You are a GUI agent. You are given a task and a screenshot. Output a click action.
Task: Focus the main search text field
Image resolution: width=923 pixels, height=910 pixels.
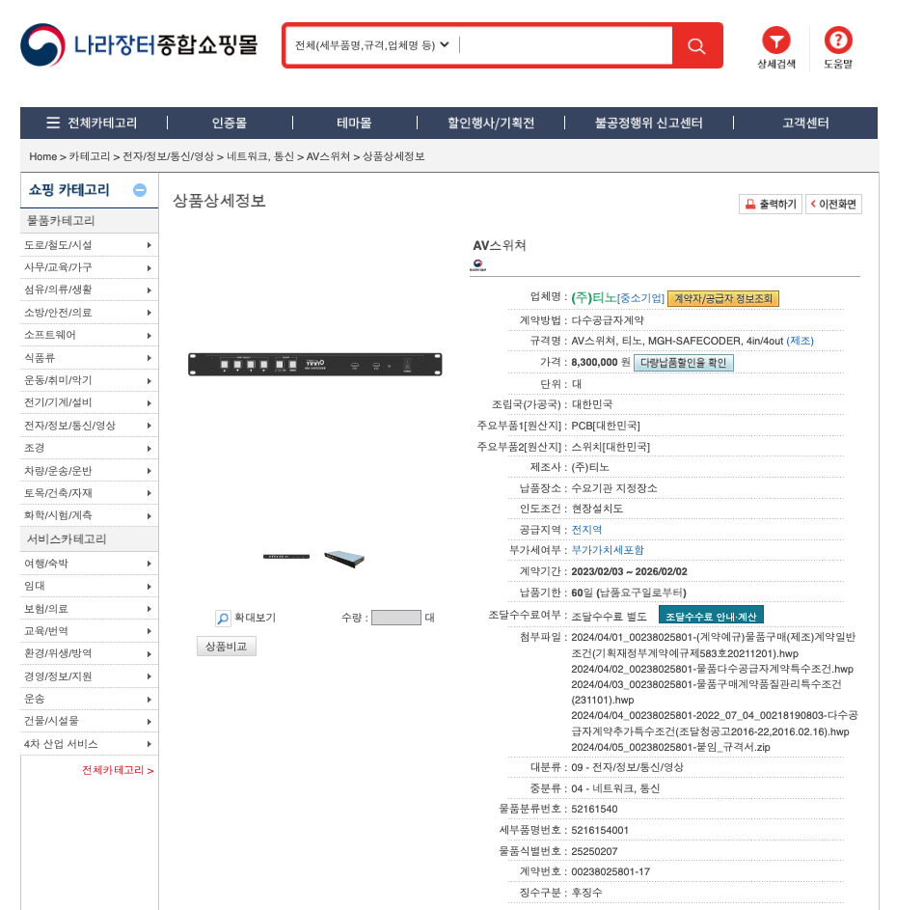click(564, 45)
